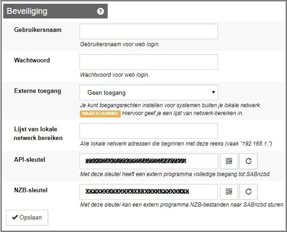Select the NZB-sleutel key field
Image resolution: width=287 pixels, height=232 pixels.
pyautogui.click(x=148, y=191)
